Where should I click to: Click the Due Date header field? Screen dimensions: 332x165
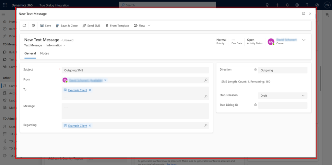pos(237,41)
